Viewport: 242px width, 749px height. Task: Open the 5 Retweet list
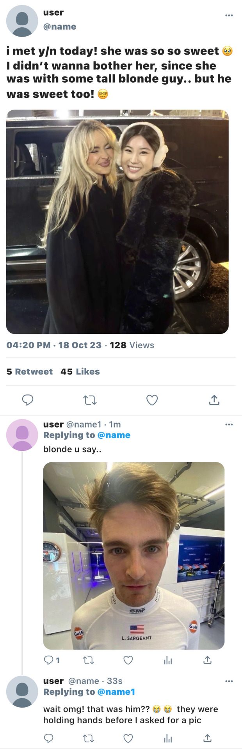pyautogui.click(x=30, y=372)
